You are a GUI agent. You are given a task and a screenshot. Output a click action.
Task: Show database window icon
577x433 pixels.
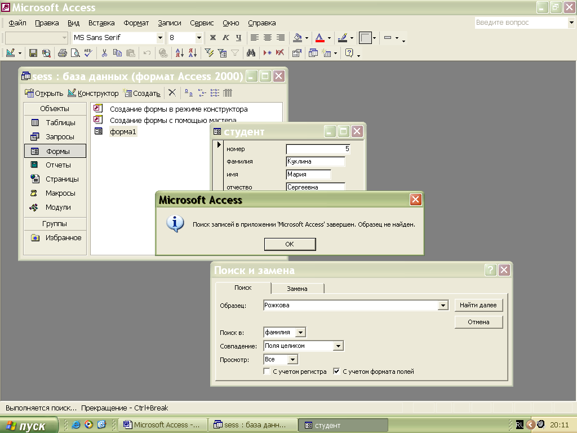tap(313, 54)
